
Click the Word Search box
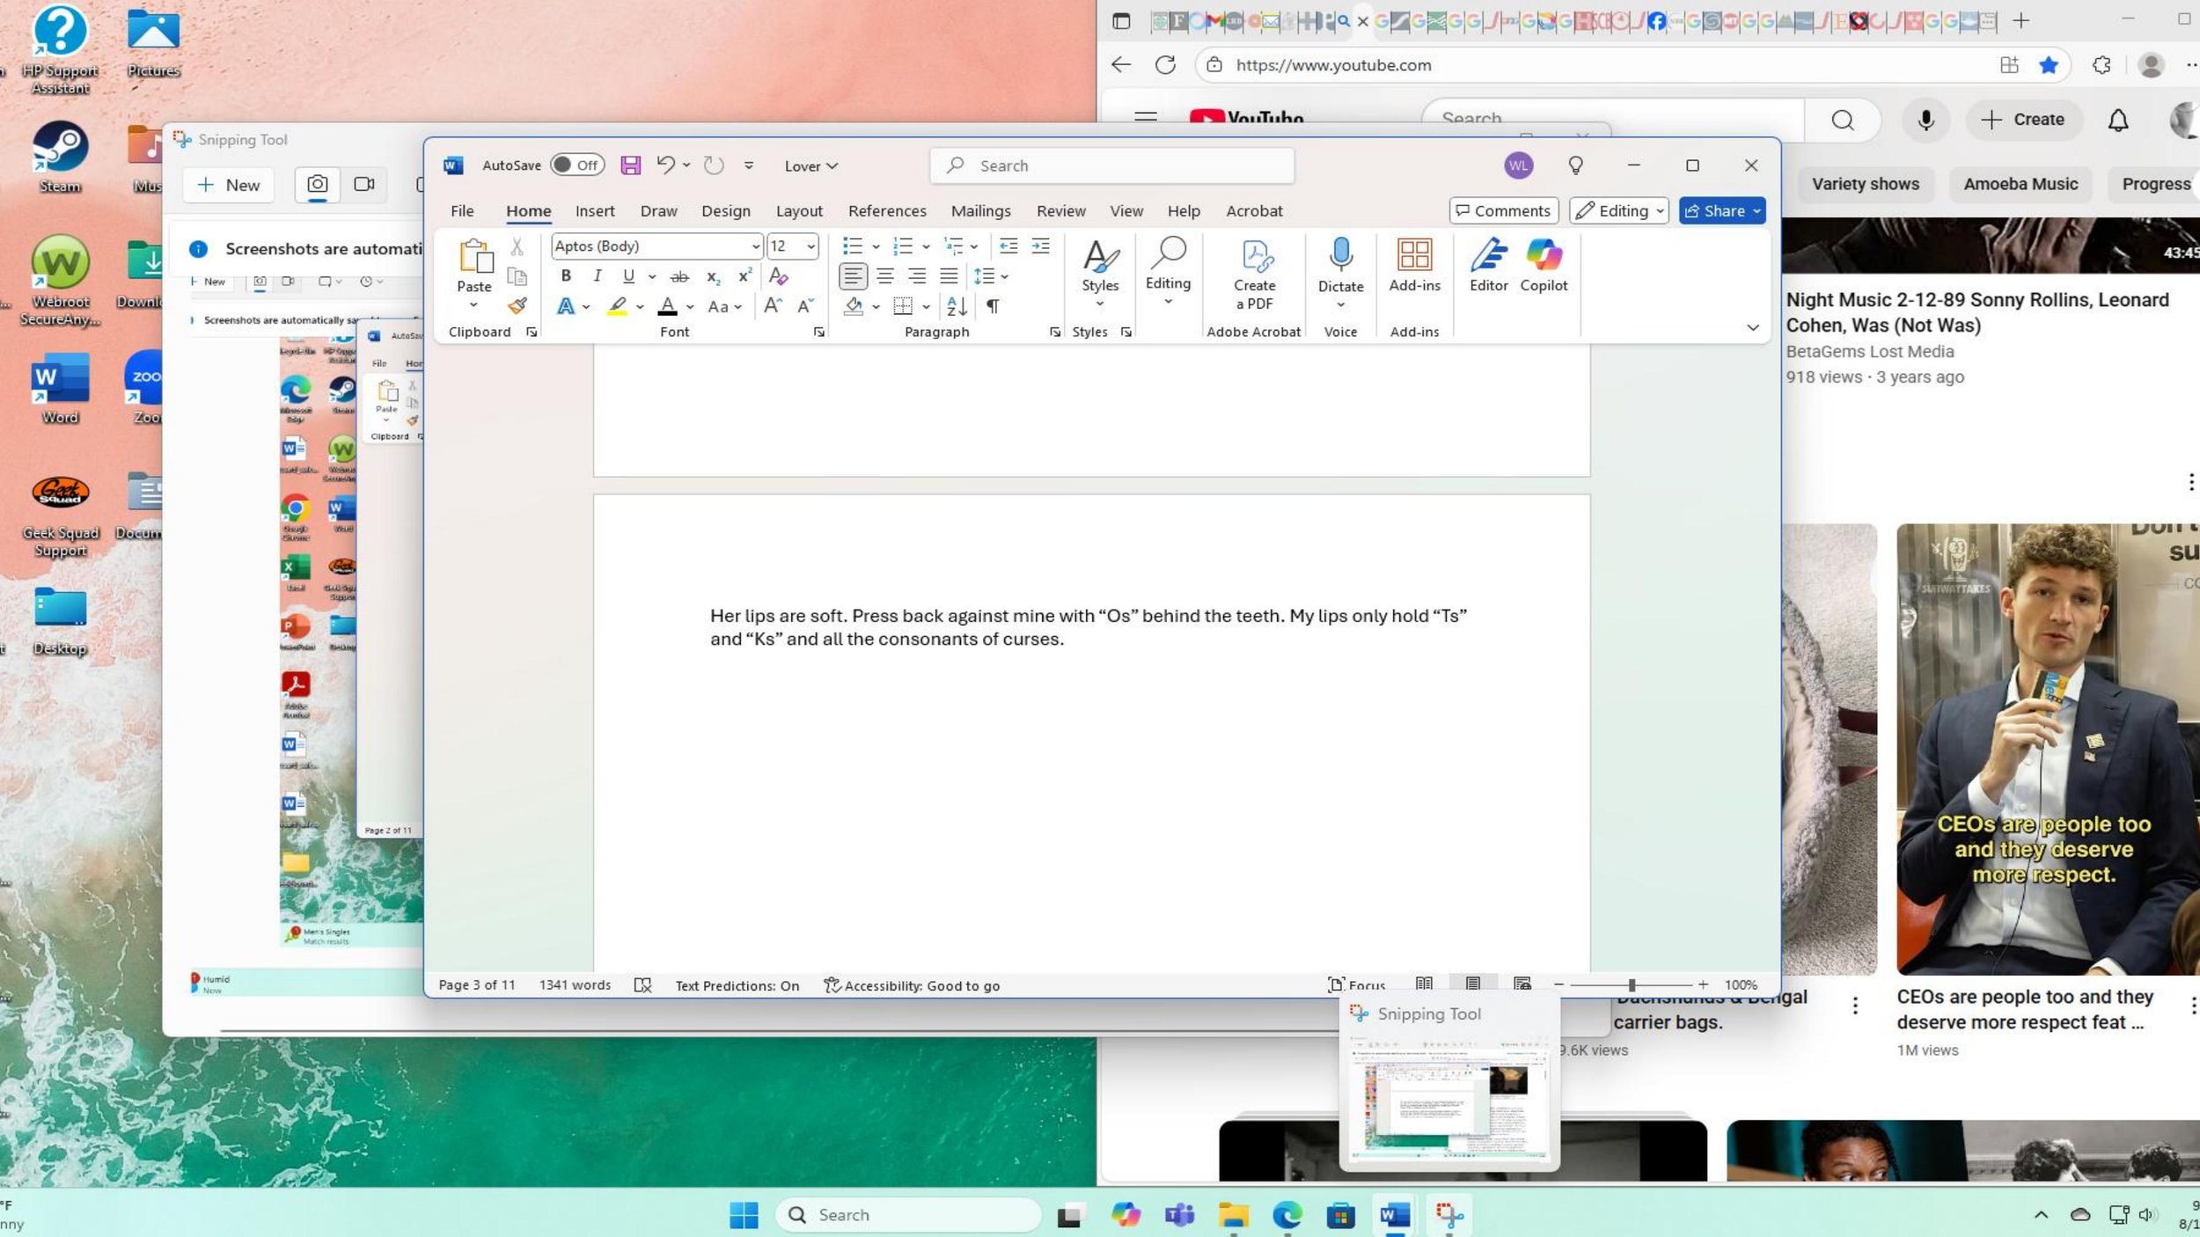click(1111, 165)
